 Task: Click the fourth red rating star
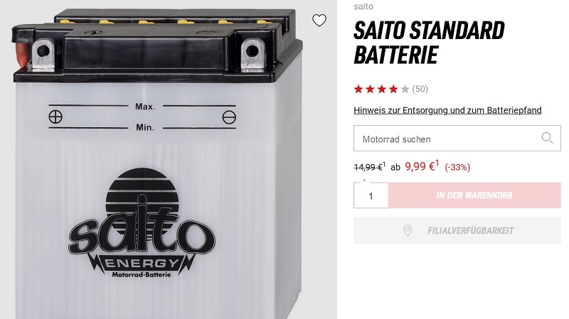coord(393,90)
